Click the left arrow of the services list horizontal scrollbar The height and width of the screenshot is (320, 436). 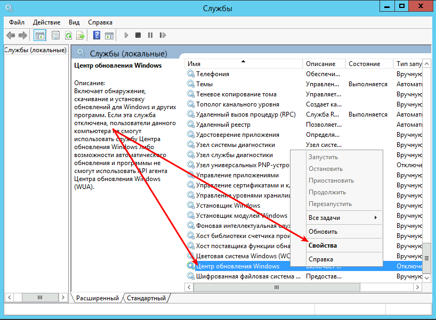(x=189, y=287)
